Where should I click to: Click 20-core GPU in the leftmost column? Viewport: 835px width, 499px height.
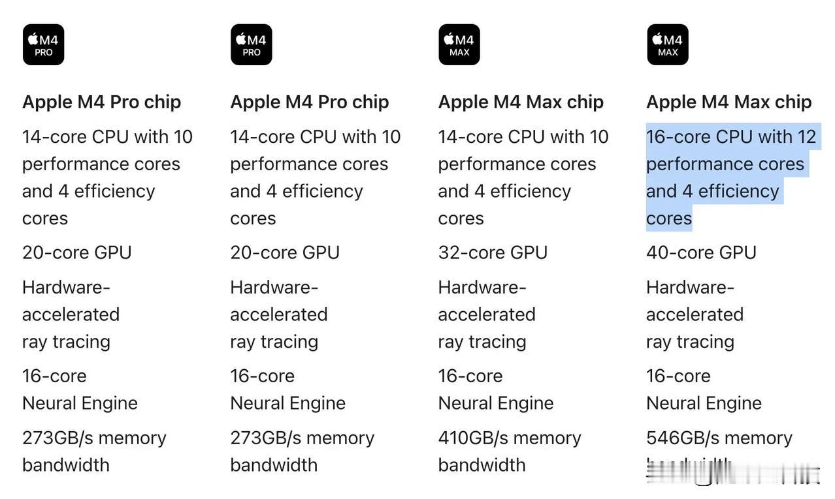(x=76, y=252)
